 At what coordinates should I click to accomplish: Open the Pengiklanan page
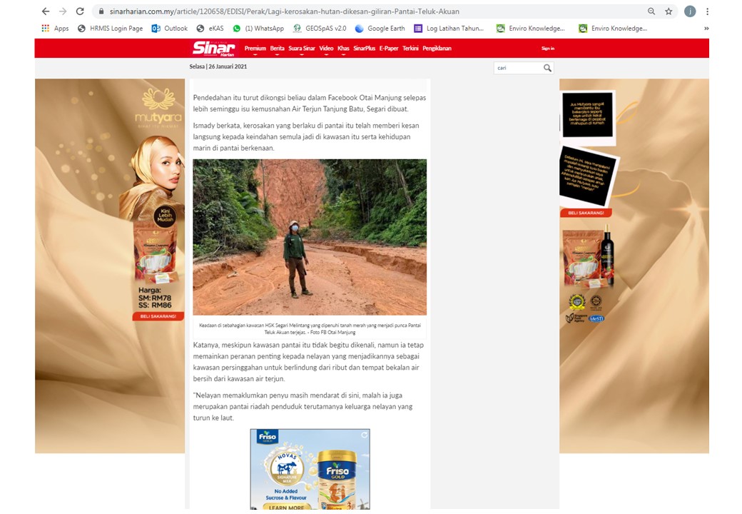(437, 49)
